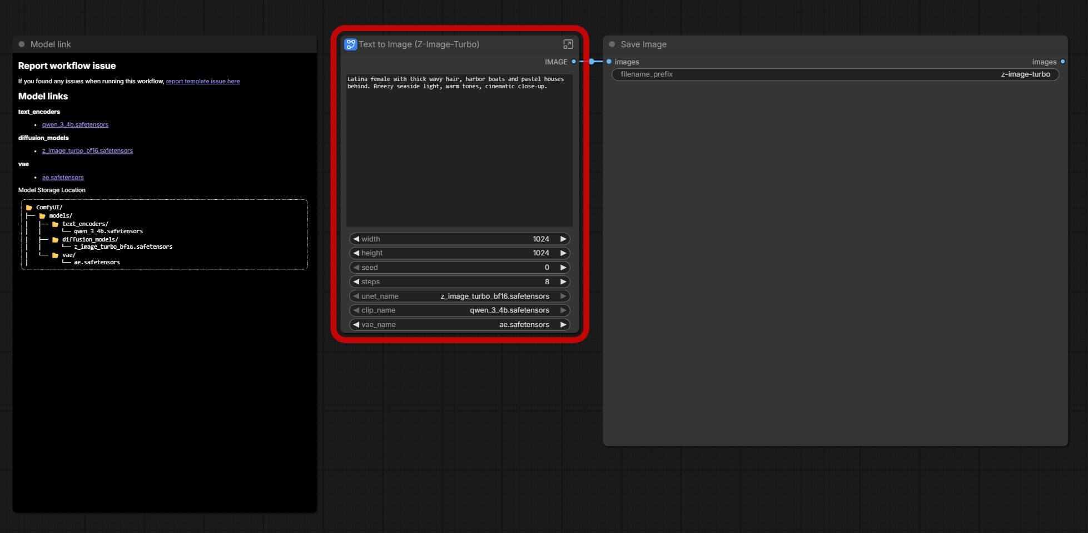The image size is (1088, 533).
Task: Click the link midpoint dot between IMAGE and images
Action: click(x=592, y=62)
